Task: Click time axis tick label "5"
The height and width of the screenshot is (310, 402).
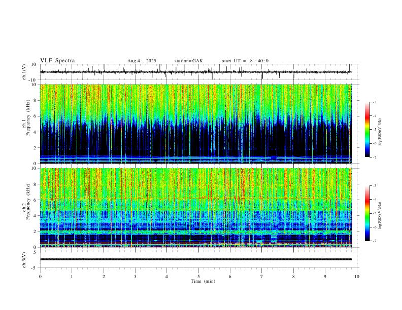Action: tap(198, 277)
